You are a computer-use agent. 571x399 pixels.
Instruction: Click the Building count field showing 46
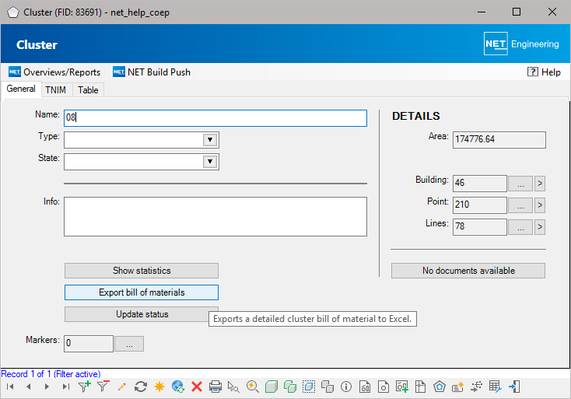pos(480,184)
